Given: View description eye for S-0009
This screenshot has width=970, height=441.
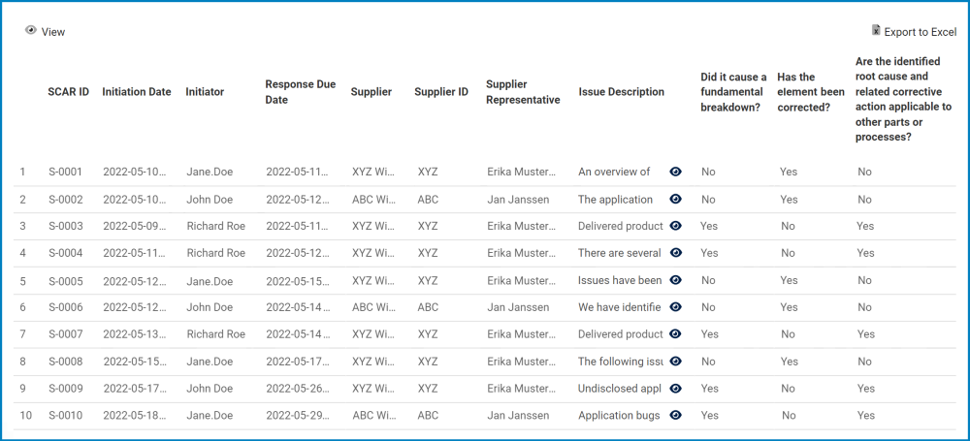Looking at the screenshot, I should [676, 388].
